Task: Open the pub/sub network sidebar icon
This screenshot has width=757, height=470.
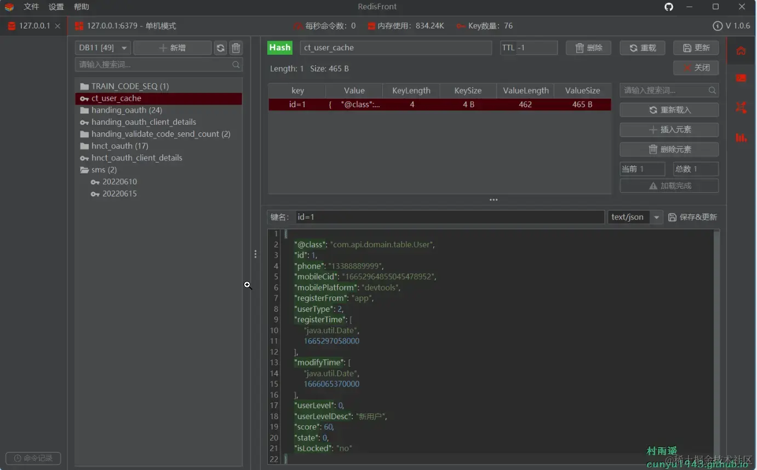Action: click(741, 107)
